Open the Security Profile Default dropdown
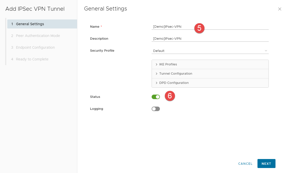Screen dimensions: 286x173 [210, 51]
